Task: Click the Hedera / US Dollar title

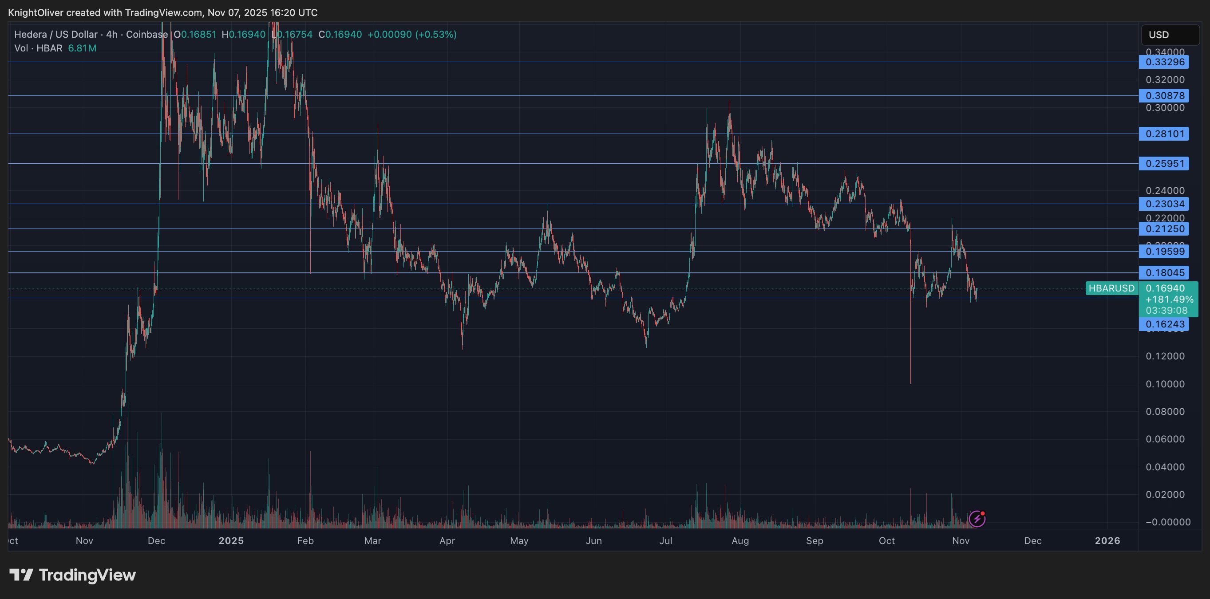Action: point(55,34)
